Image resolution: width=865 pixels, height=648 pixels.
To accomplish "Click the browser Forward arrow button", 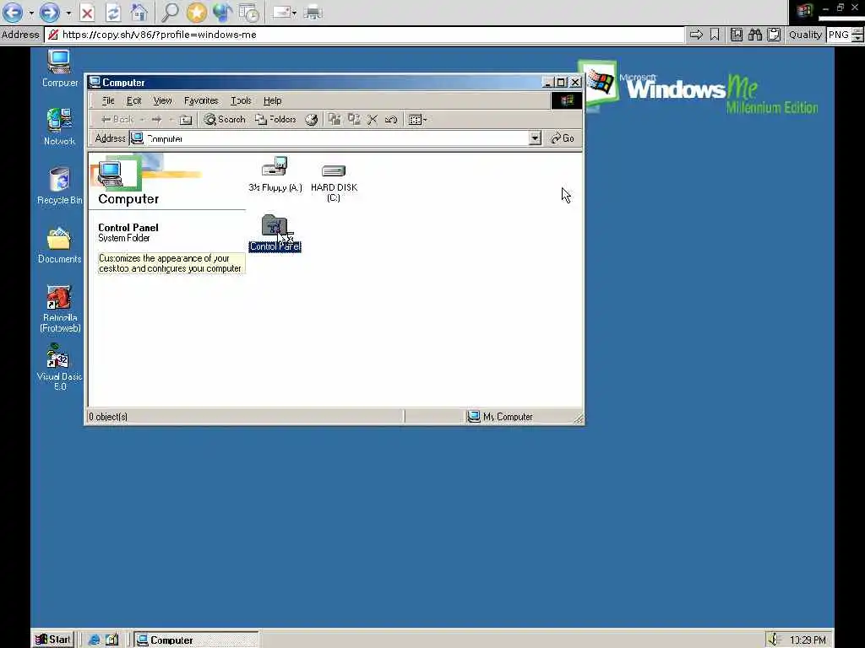I will pyautogui.click(x=50, y=12).
